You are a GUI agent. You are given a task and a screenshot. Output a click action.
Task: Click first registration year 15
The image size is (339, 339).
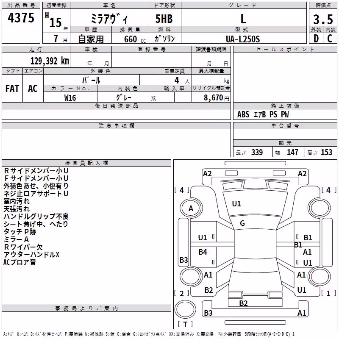tap(56, 22)
